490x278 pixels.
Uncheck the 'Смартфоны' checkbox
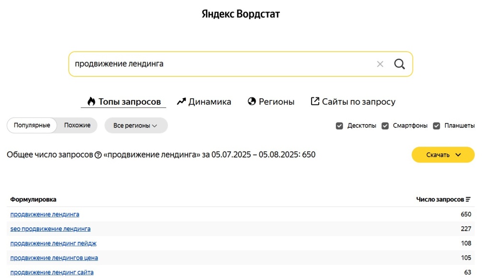click(385, 126)
